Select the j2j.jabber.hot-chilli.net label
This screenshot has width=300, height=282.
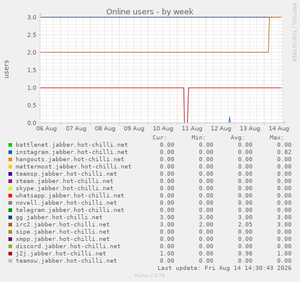(x=61, y=254)
